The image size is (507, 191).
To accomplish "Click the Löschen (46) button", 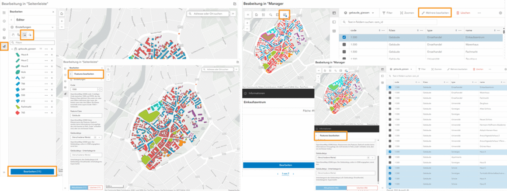I will pyautogui.click(x=362, y=188).
